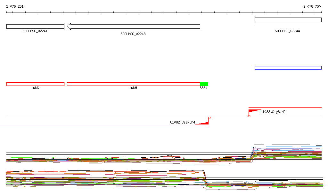The width and height of the screenshot is (328, 195).
Task: Click the small red square below U1083.SigB.M2
Action: click(249, 116)
